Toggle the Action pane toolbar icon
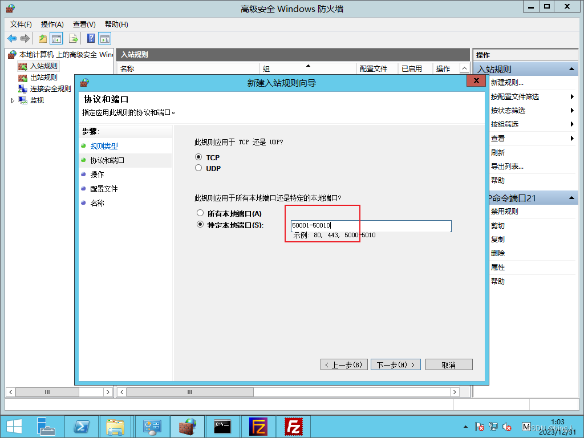This screenshot has height=438, width=584. tap(105, 38)
